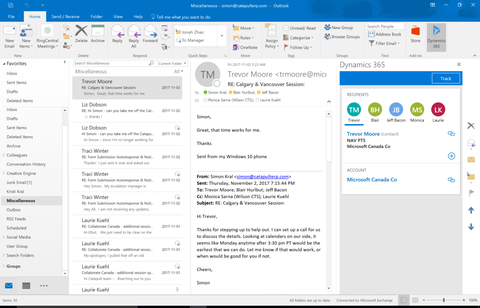The width and height of the screenshot is (480, 308).
Task: Show more navigation options (three dots)
Action: 44,286
